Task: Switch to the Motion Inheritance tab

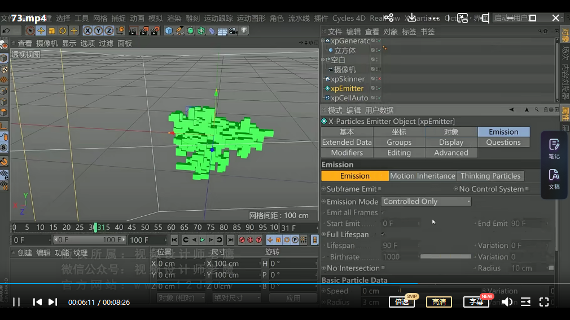Action: coord(422,176)
